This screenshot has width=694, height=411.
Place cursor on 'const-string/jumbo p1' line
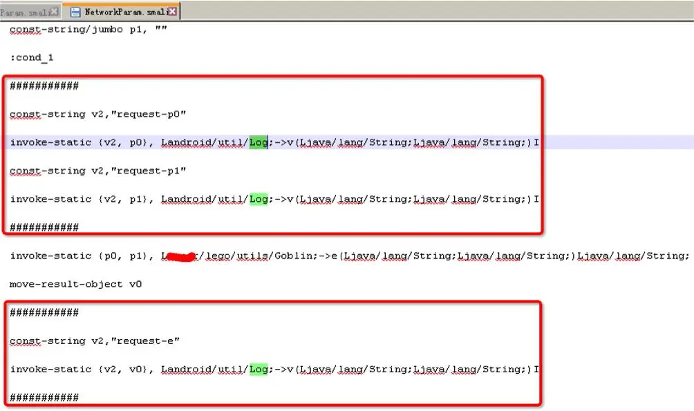88,29
